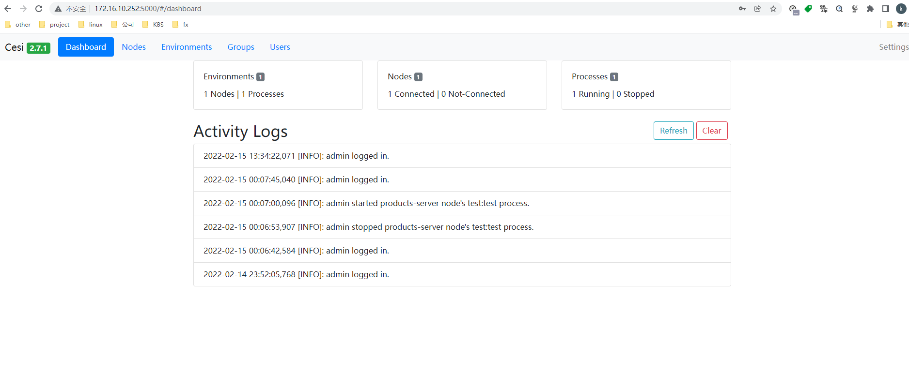Open the K8S bookmarks folder
The height and width of the screenshot is (373, 909).
click(x=153, y=24)
